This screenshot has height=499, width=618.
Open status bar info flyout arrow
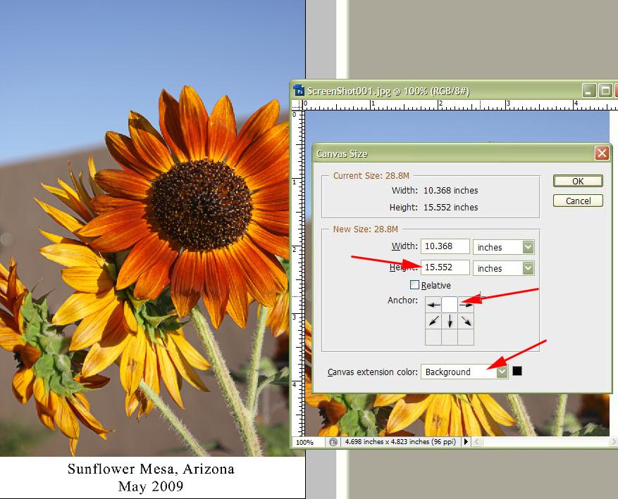465,442
